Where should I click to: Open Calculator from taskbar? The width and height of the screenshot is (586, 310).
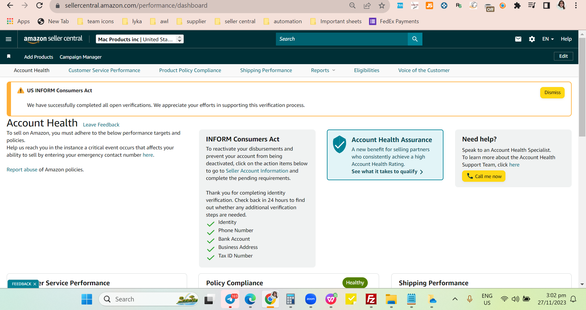(291, 299)
